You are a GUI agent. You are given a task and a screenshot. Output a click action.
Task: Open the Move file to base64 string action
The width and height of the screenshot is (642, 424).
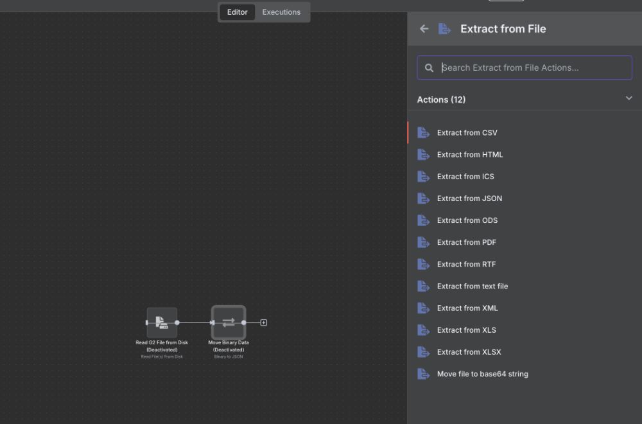[x=482, y=373]
